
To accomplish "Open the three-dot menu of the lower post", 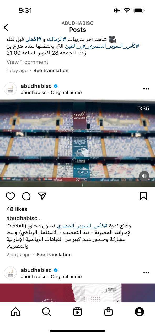I will [146, 273].
